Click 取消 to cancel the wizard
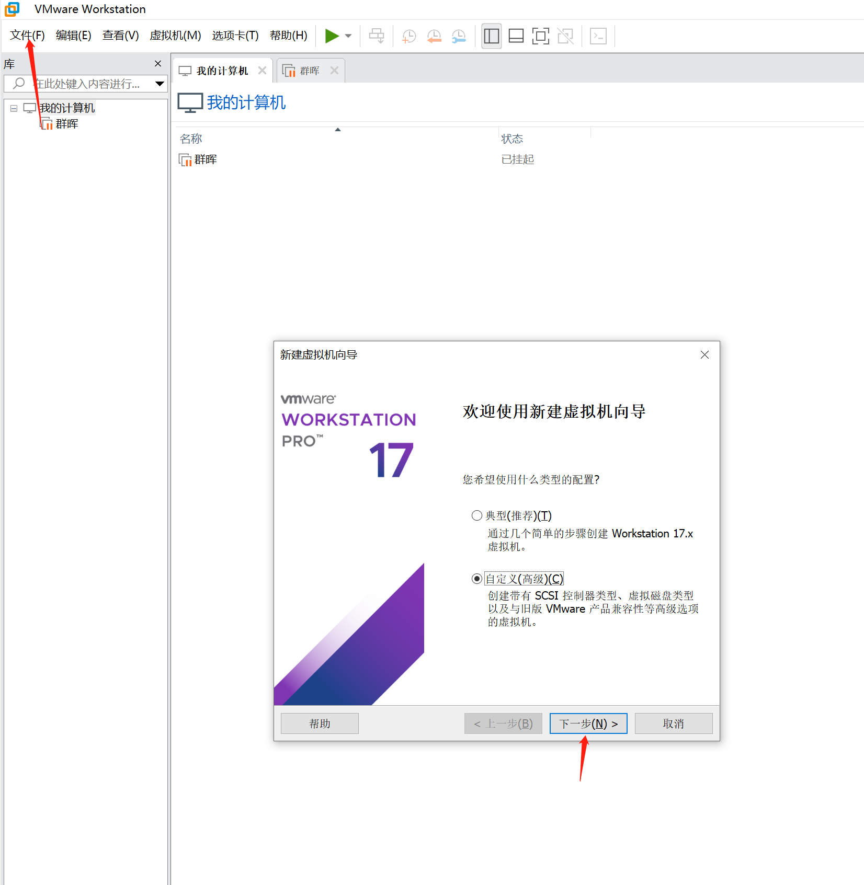This screenshot has width=864, height=885. pos(674,723)
